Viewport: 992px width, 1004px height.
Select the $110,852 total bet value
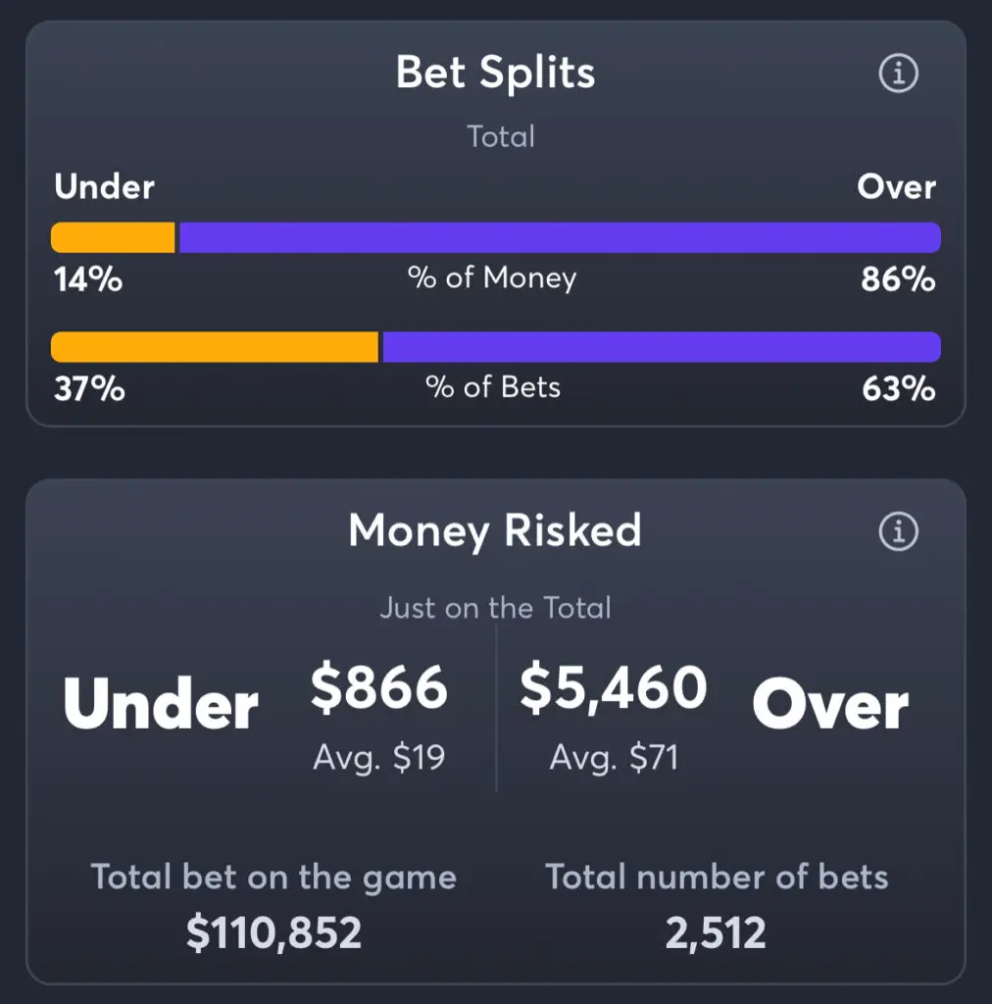pyautogui.click(x=273, y=933)
